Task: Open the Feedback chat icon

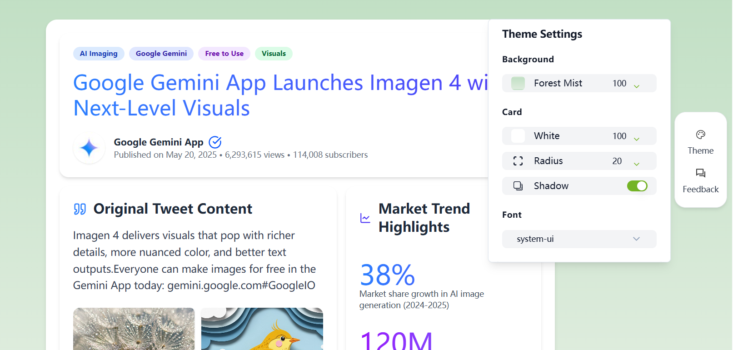Action: point(700,173)
